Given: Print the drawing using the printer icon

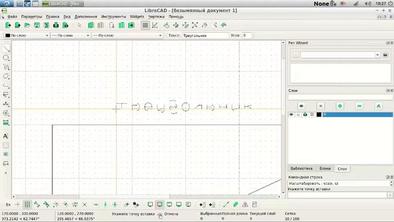Looking at the screenshot, I should coord(56,25).
